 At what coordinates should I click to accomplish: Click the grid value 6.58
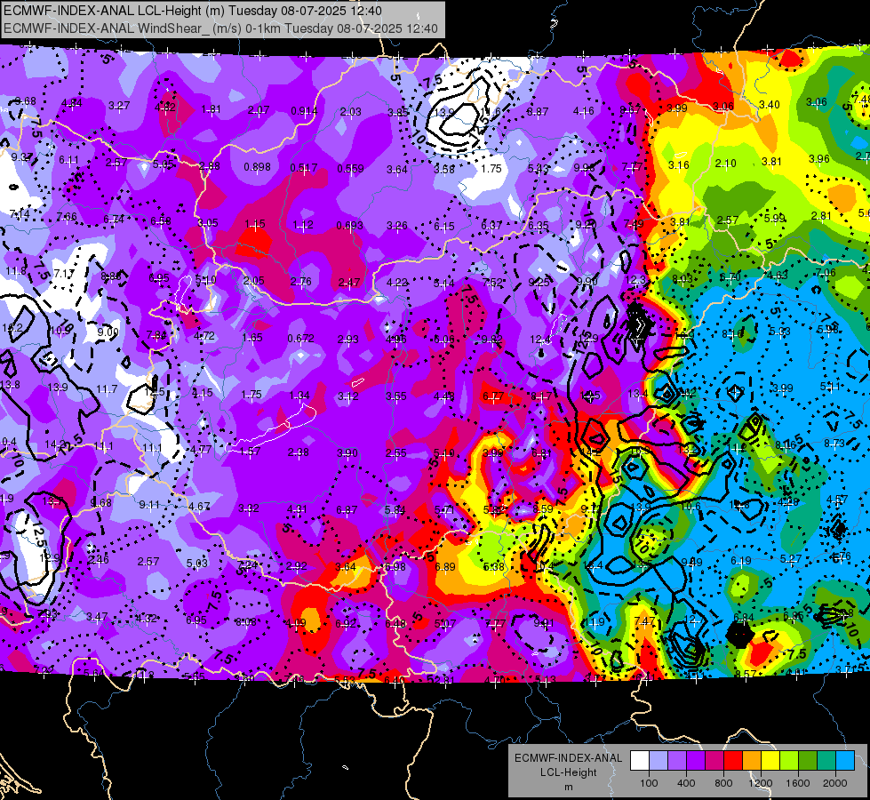coord(161,221)
